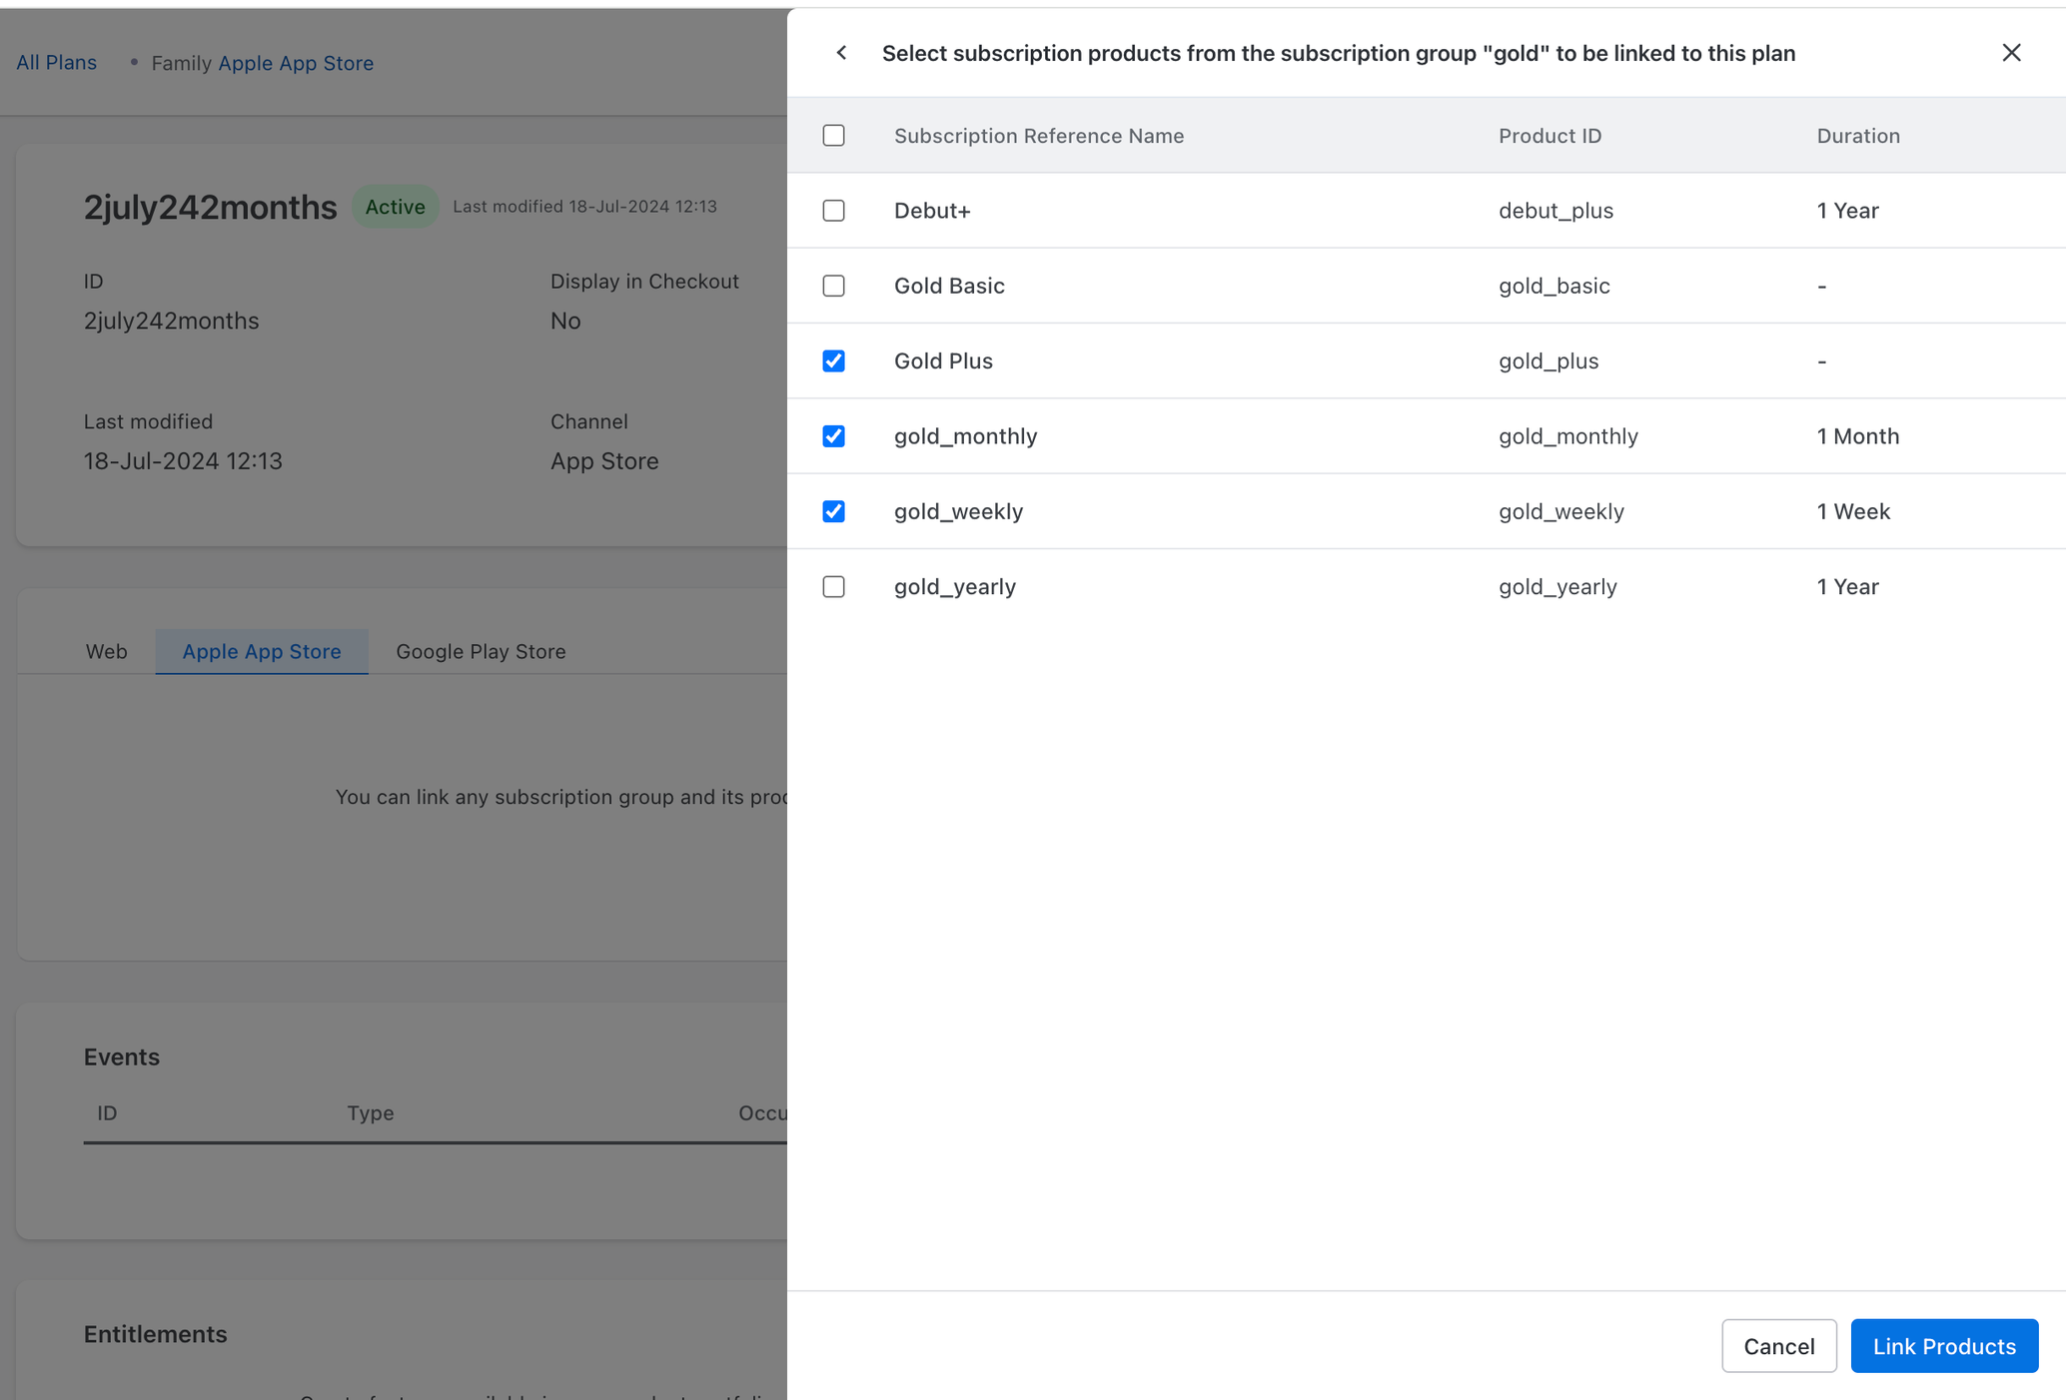Screen dimensions: 2066x1400
Task: Uncheck the gold_weekly checkbox
Action: pyautogui.click(x=833, y=511)
